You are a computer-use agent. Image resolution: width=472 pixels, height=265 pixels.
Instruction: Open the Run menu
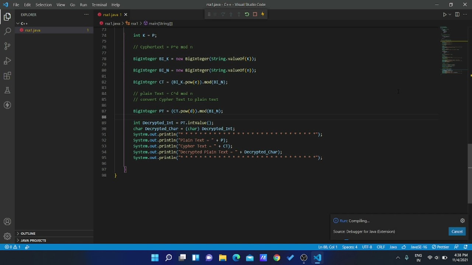[x=83, y=5]
